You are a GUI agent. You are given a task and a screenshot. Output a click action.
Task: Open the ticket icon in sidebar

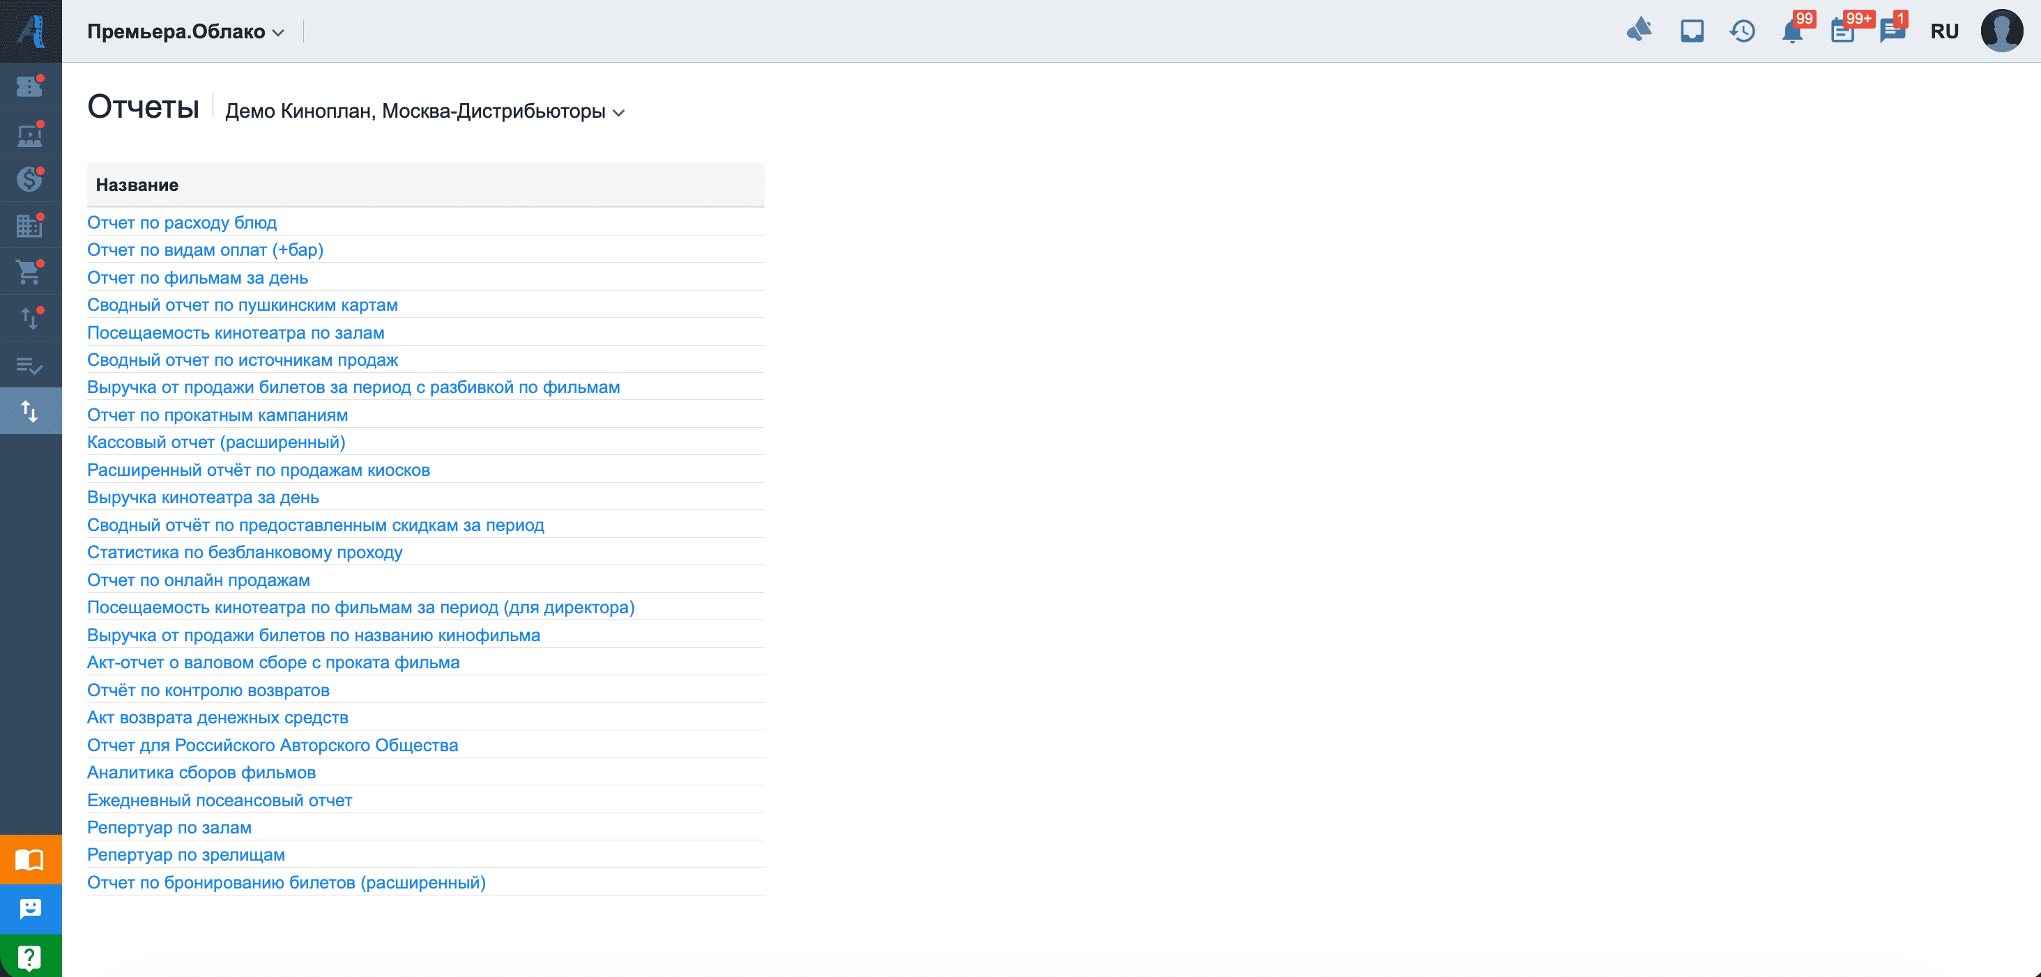29,86
